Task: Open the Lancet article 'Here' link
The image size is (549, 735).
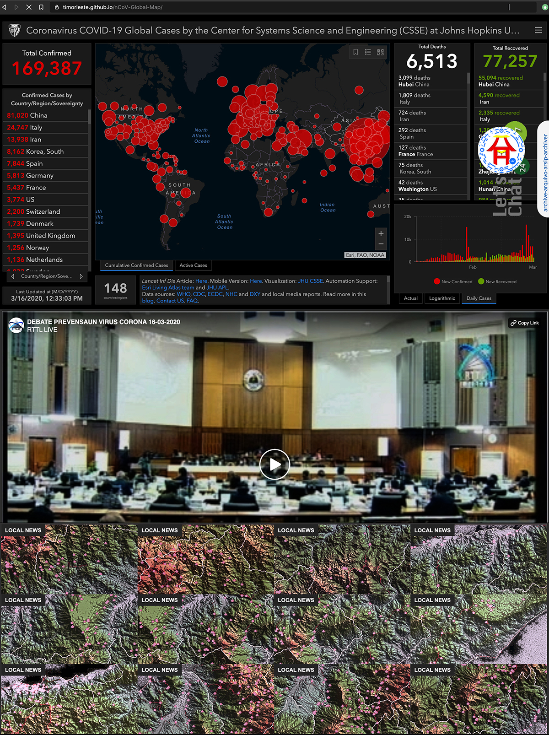Action: pos(201,281)
